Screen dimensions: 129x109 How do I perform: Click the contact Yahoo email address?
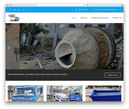point(107,10)
